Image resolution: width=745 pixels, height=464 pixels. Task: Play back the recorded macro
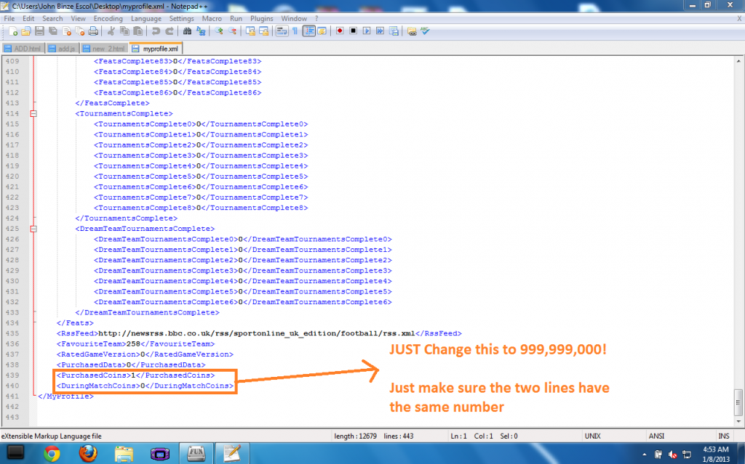[367, 30]
